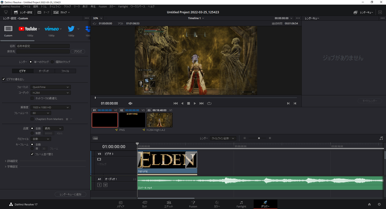The width and height of the screenshot is (386, 209).
Task: Open the Cut page icon
Action: pos(144,204)
